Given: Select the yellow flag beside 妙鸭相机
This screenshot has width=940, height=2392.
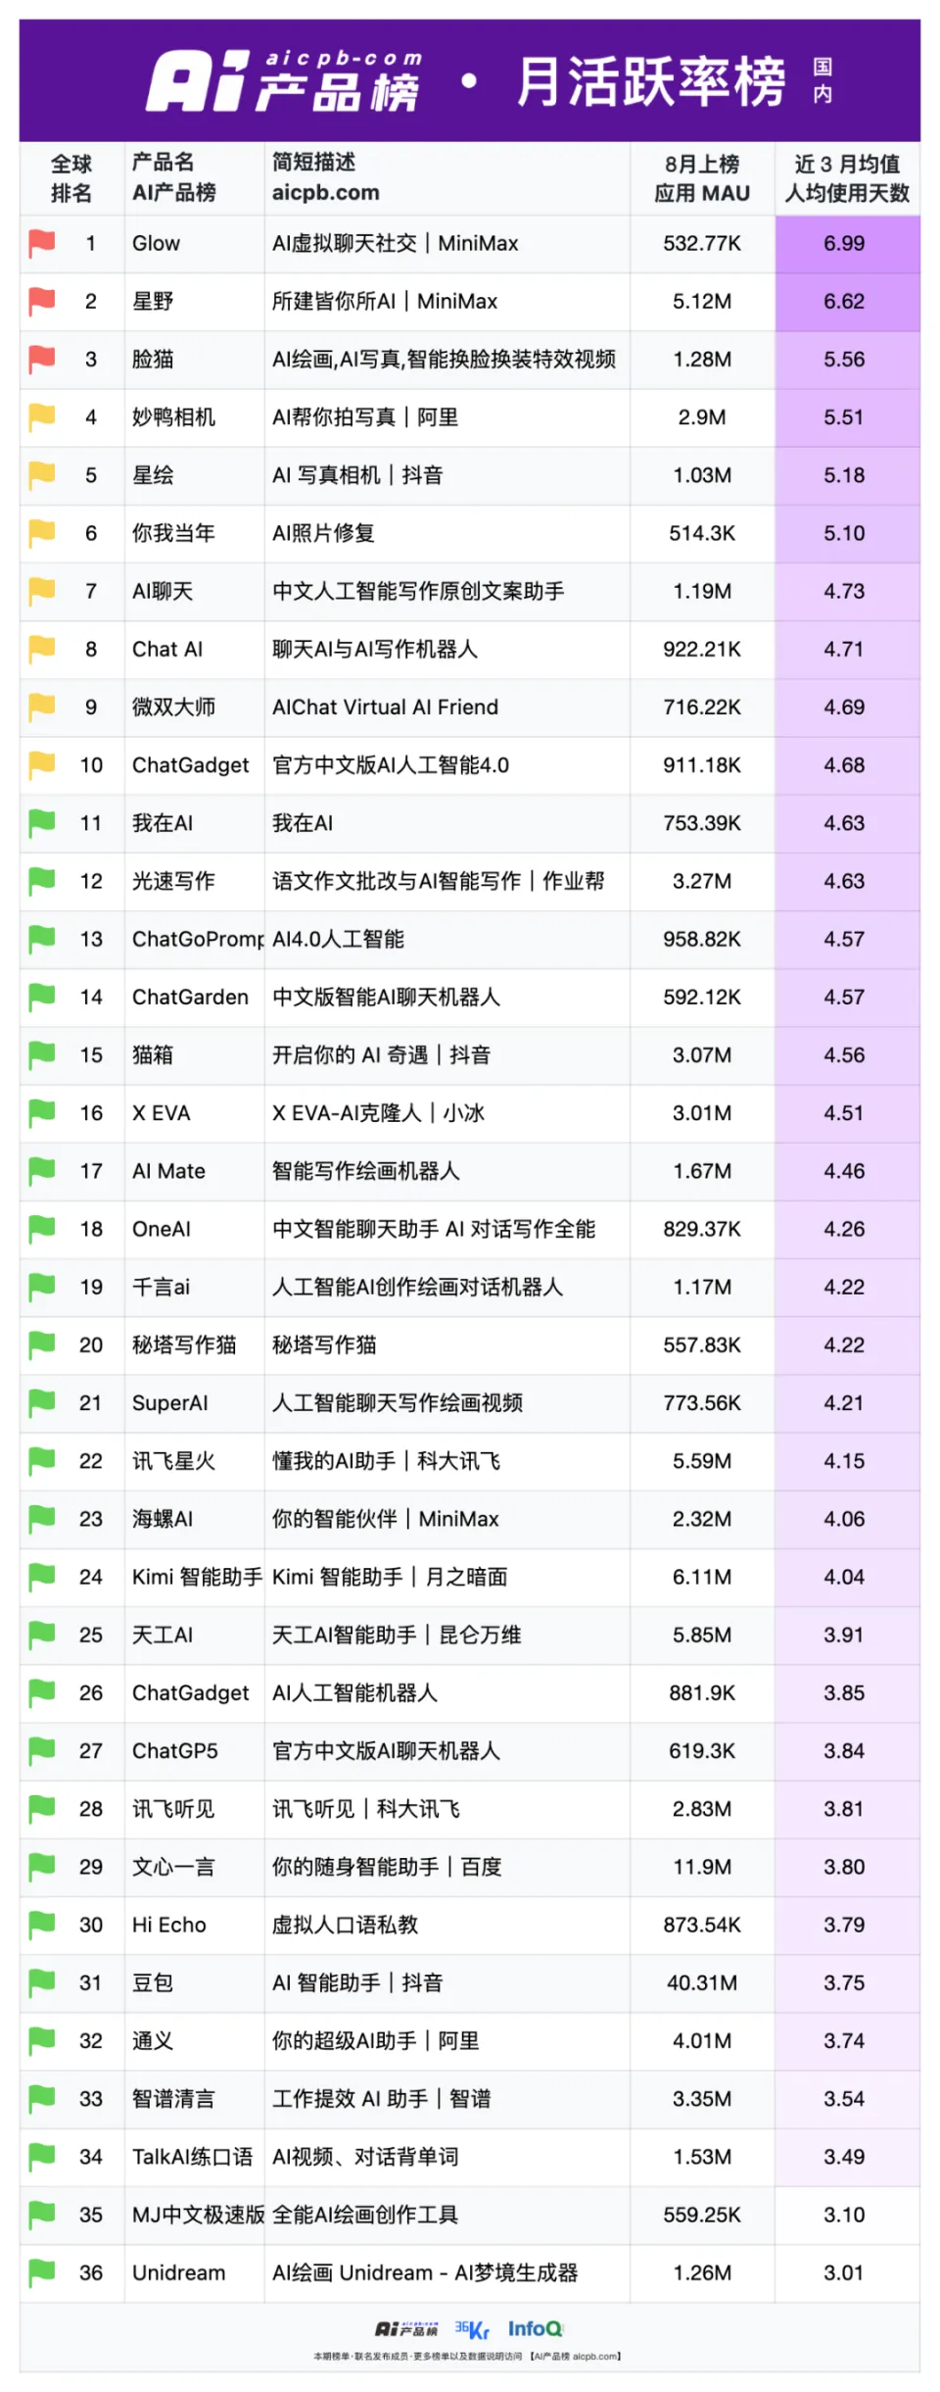Looking at the screenshot, I should click(x=42, y=417).
